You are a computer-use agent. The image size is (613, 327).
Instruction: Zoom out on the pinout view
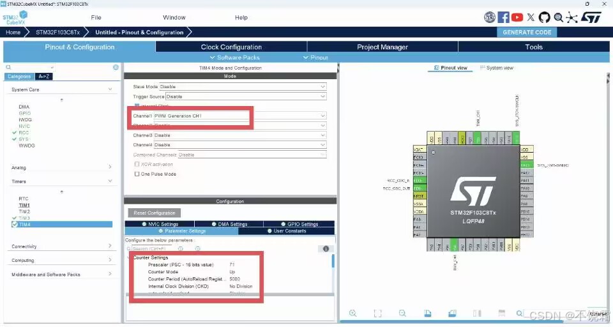coord(402,313)
